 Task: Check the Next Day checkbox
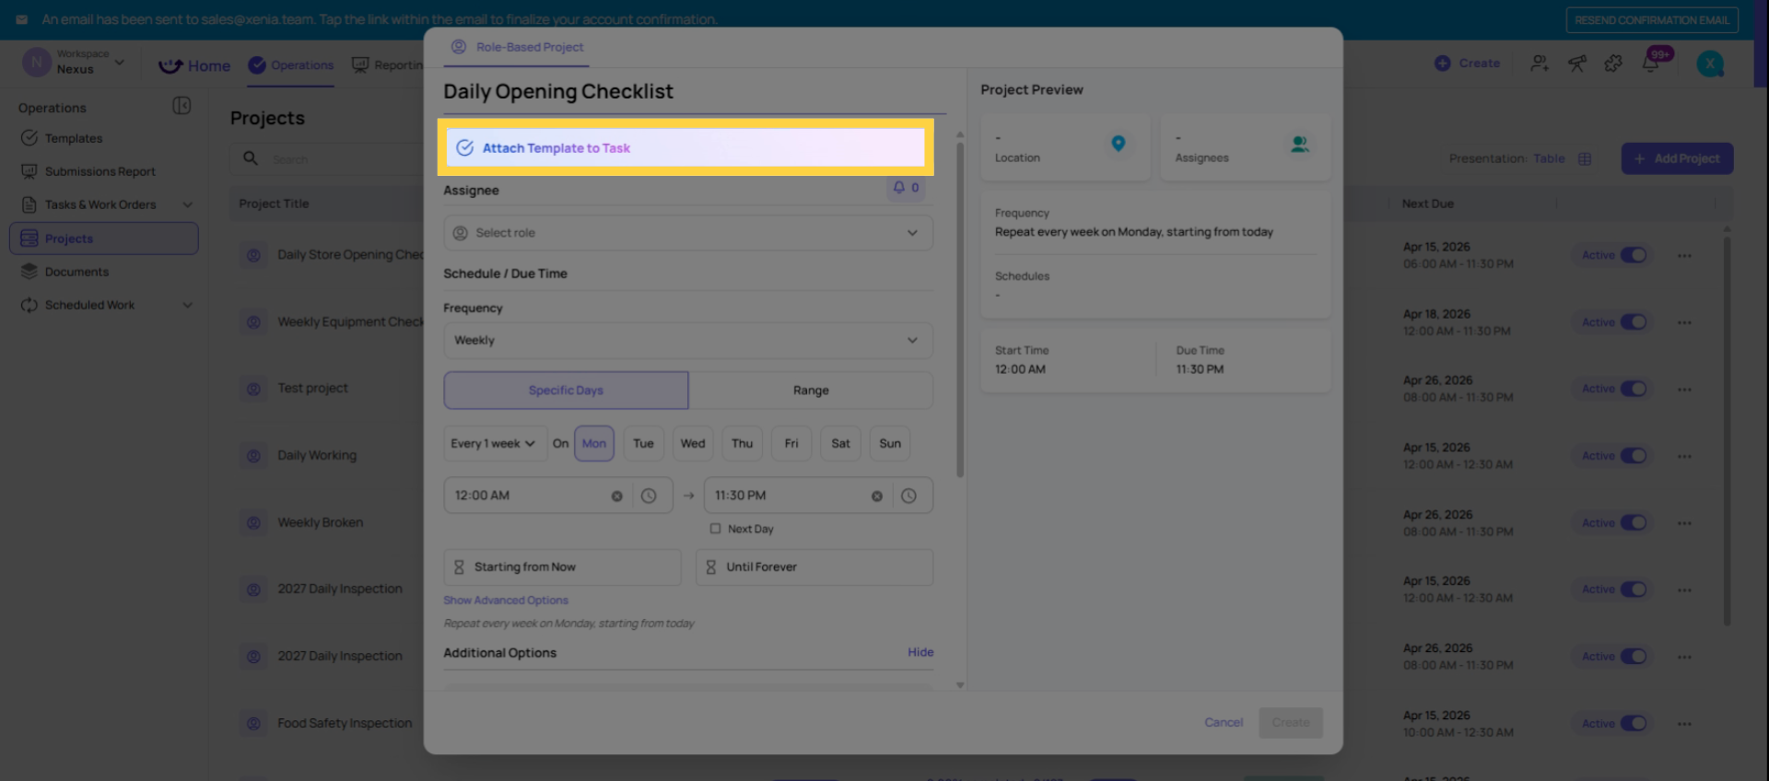coord(715,529)
